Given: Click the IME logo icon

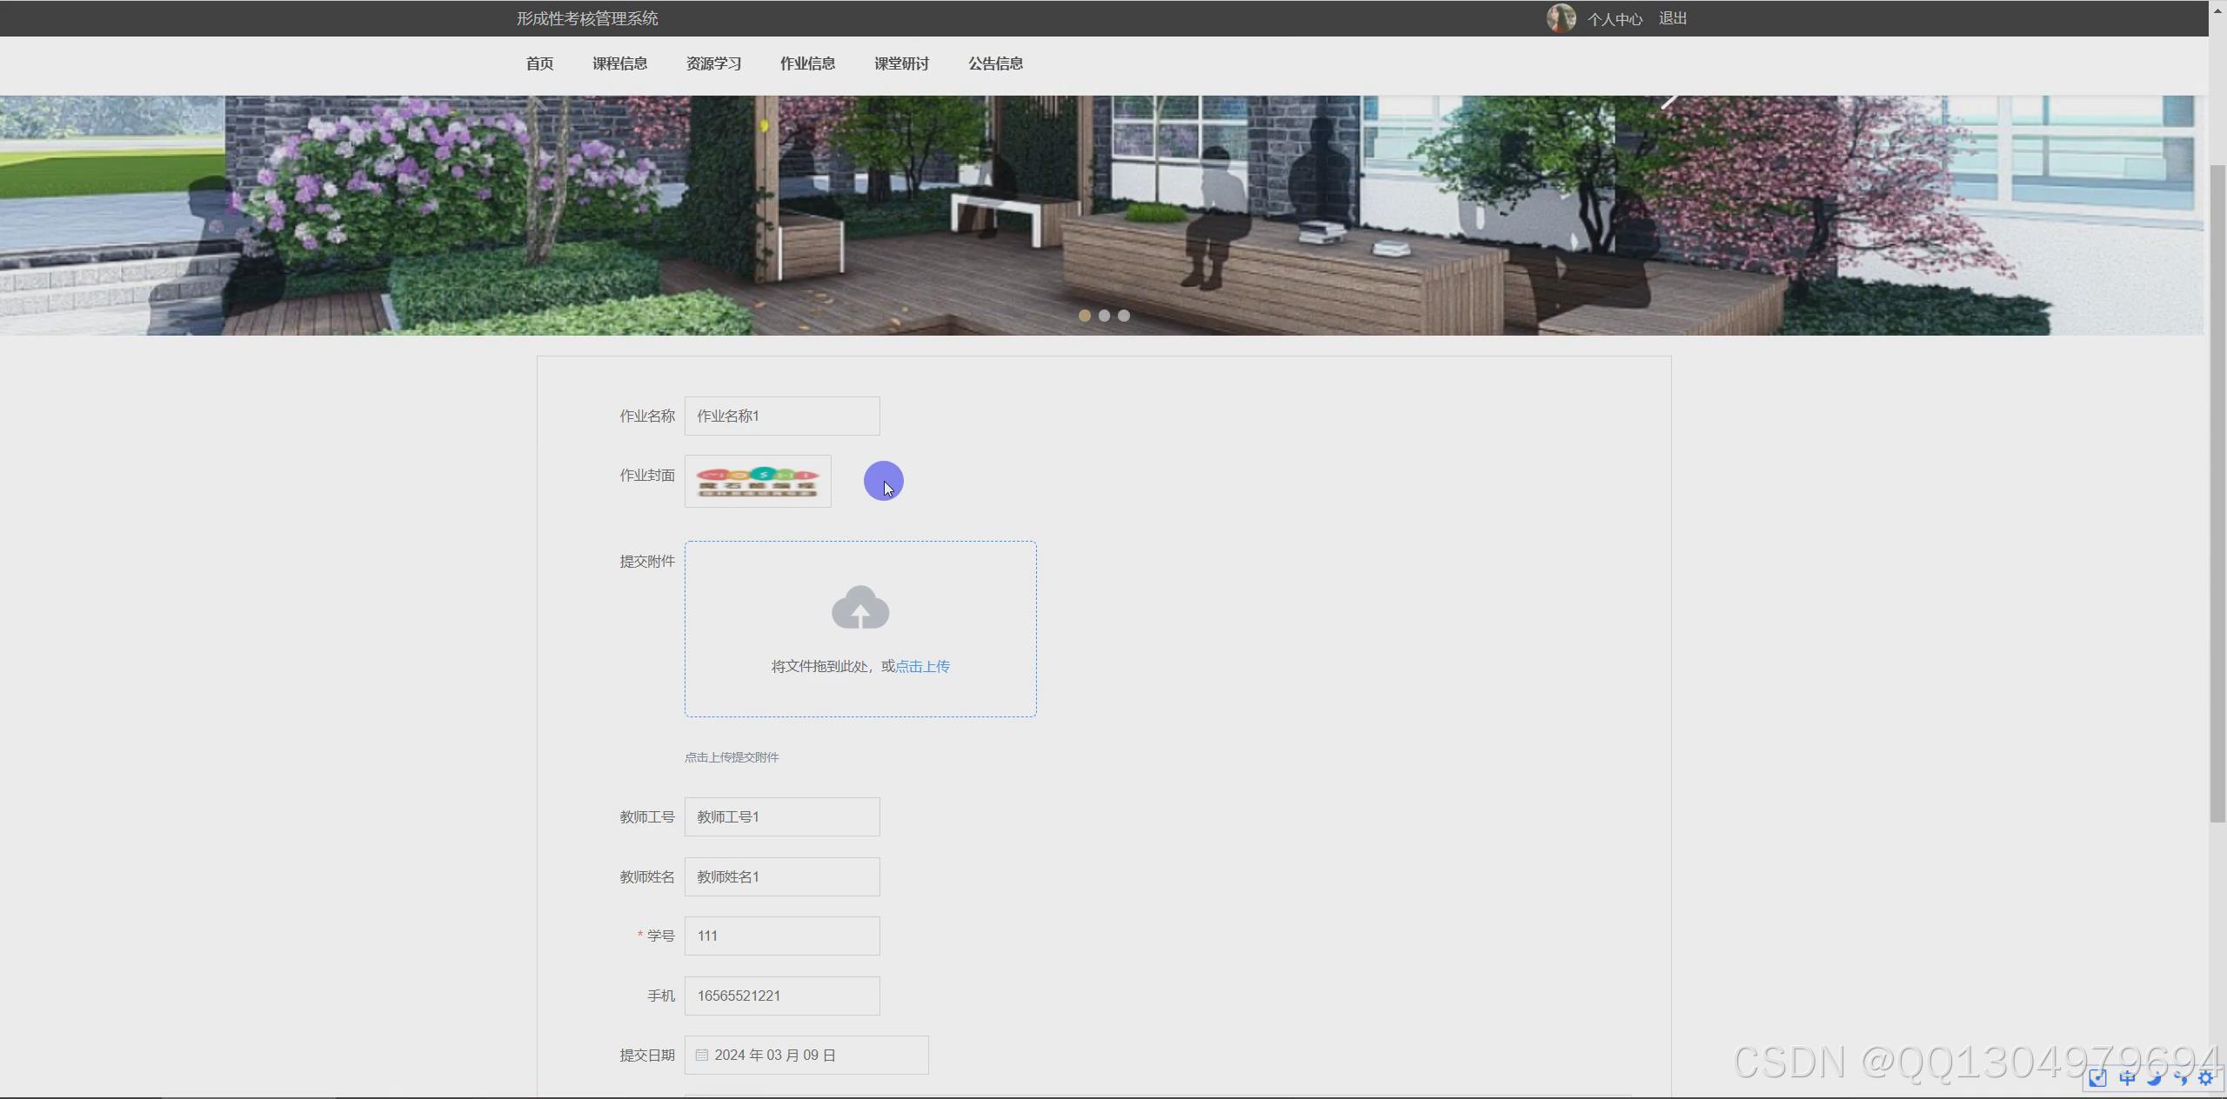Looking at the screenshot, I should [2098, 1078].
